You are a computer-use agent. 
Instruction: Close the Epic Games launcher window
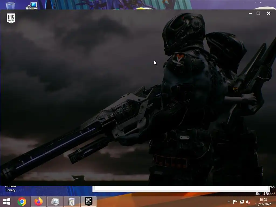[x=268, y=13]
